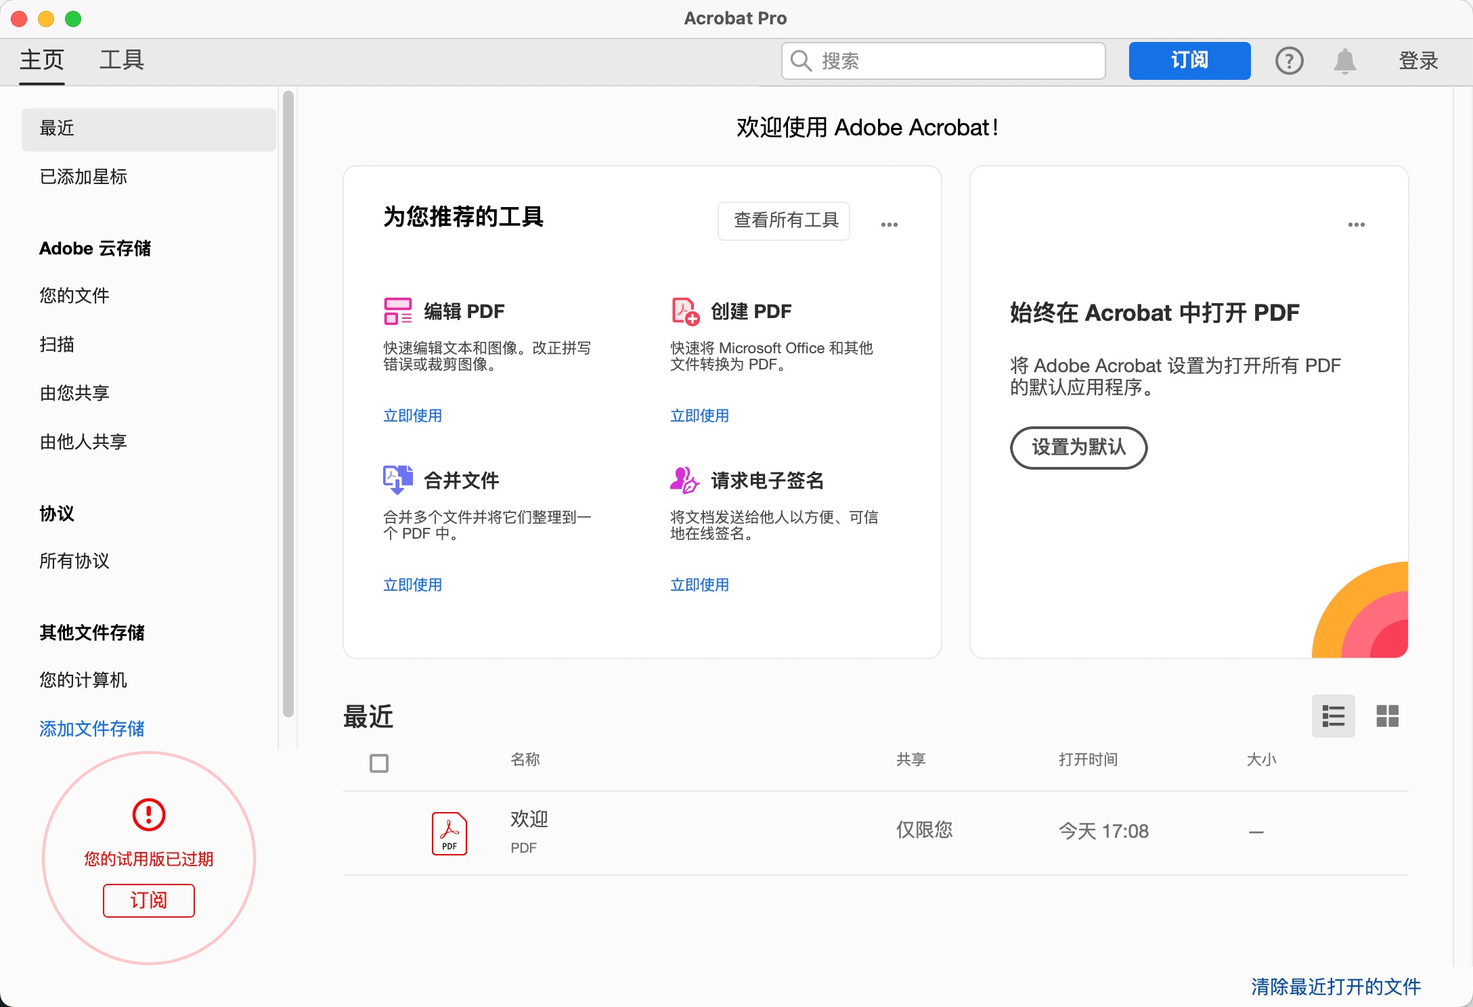Open more options in recommended tools card
The image size is (1473, 1007).
point(889,224)
